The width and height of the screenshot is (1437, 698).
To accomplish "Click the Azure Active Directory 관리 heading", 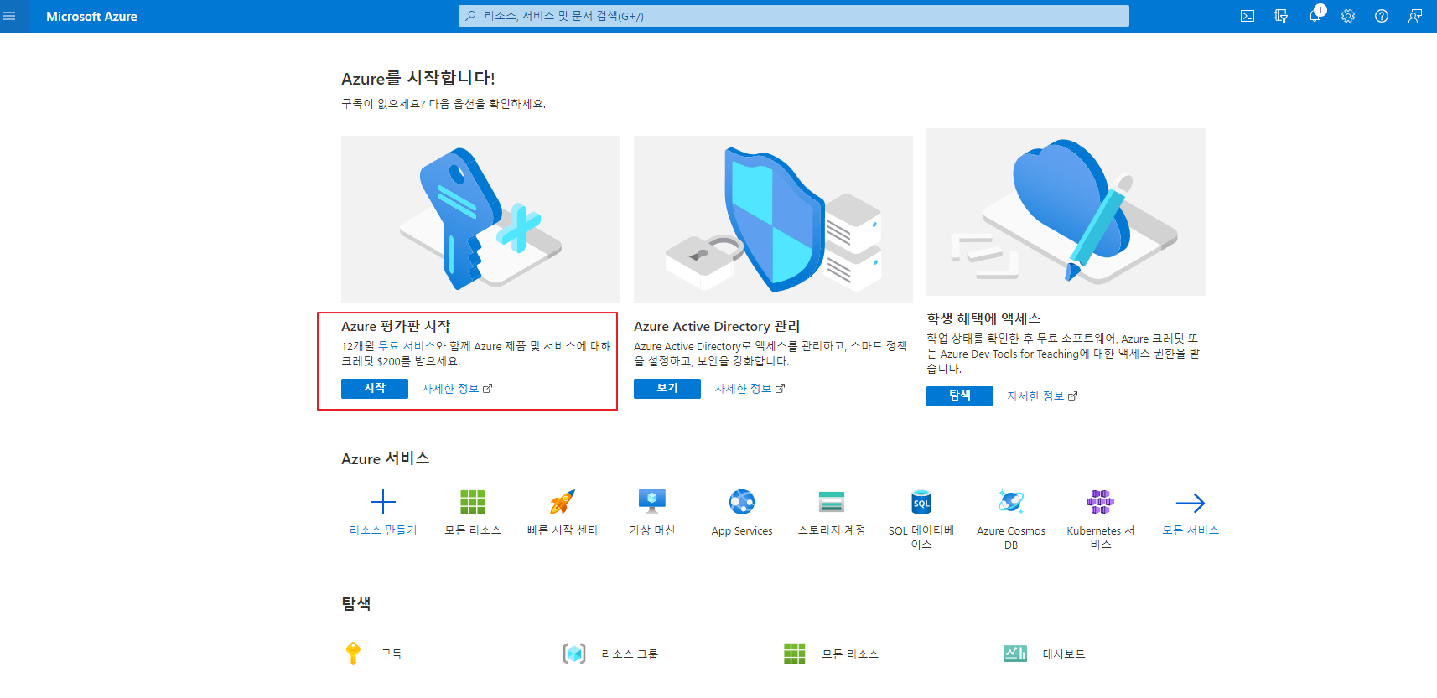I will coord(717,327).
